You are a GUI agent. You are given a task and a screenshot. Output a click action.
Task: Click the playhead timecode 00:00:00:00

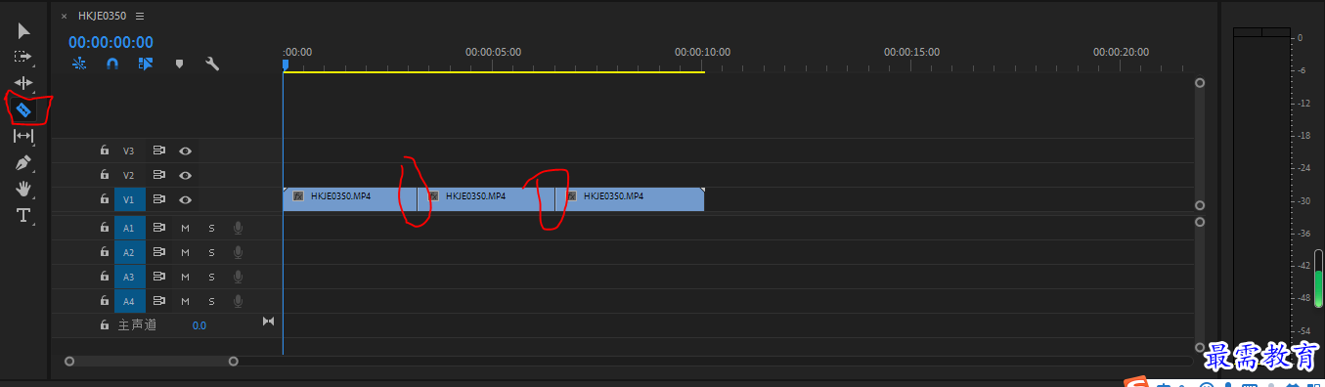point(110,42)
